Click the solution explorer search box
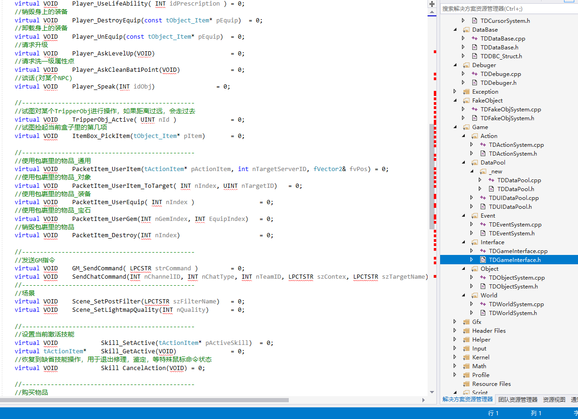The width and height of the screenshot is (578, 419). [508, 9]
